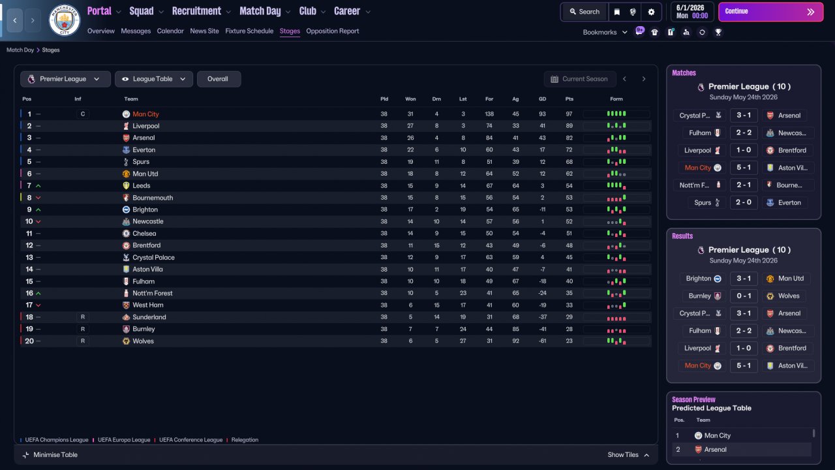The width and height of the screenshot is (835, 470).
Task: Click the shirt icon in the shortcuts row
Action: click(655, 32)
